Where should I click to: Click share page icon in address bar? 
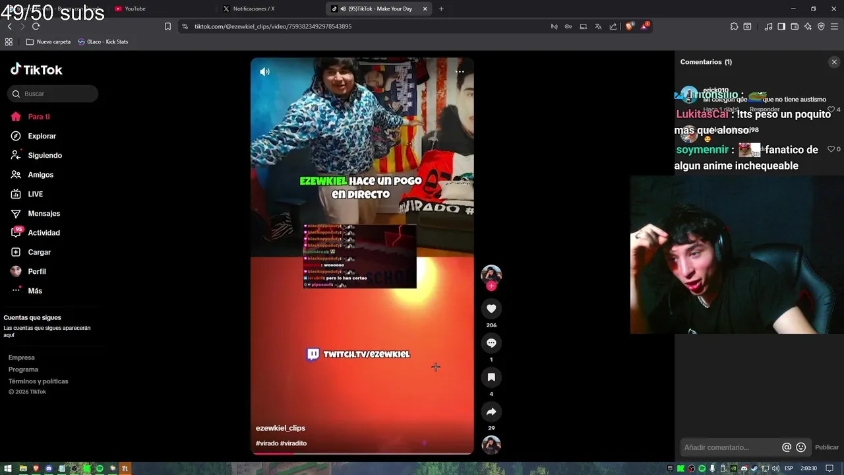(613, 26)
